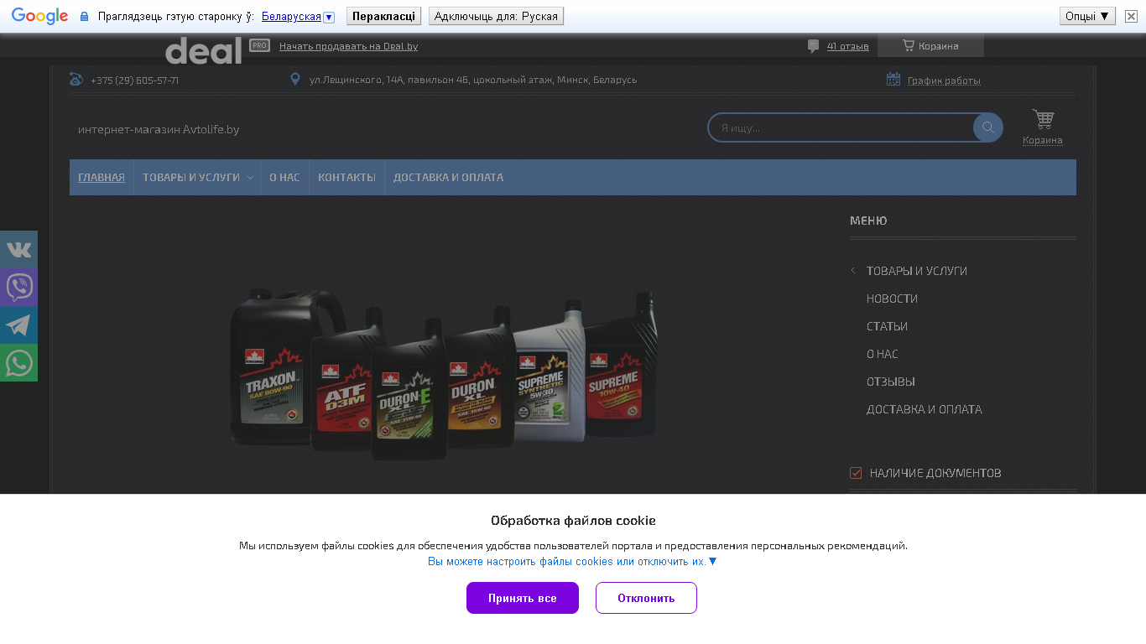The image size is (1146, 644).
Task: Click the secure lock icon
Action: click(84, 17)
